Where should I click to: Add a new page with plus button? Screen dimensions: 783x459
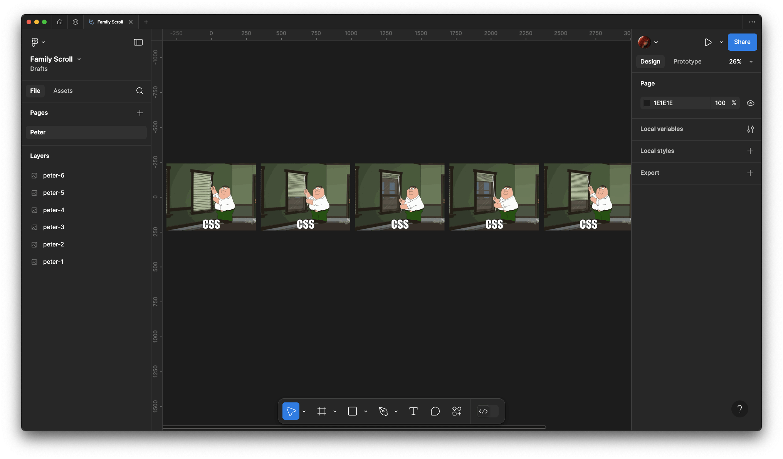[x=139, y=113]
